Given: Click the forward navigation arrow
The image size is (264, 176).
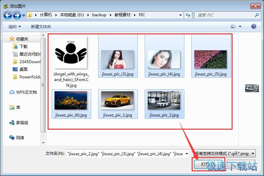Looking at the screenshot, I should (x=17, y=15).
